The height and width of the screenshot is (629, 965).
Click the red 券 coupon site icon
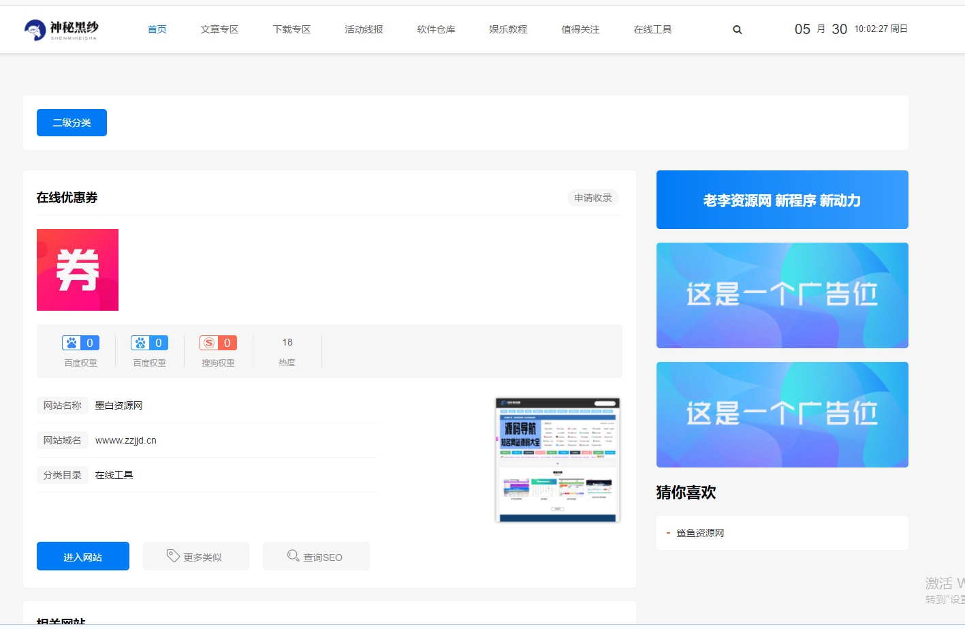(78, 270)
